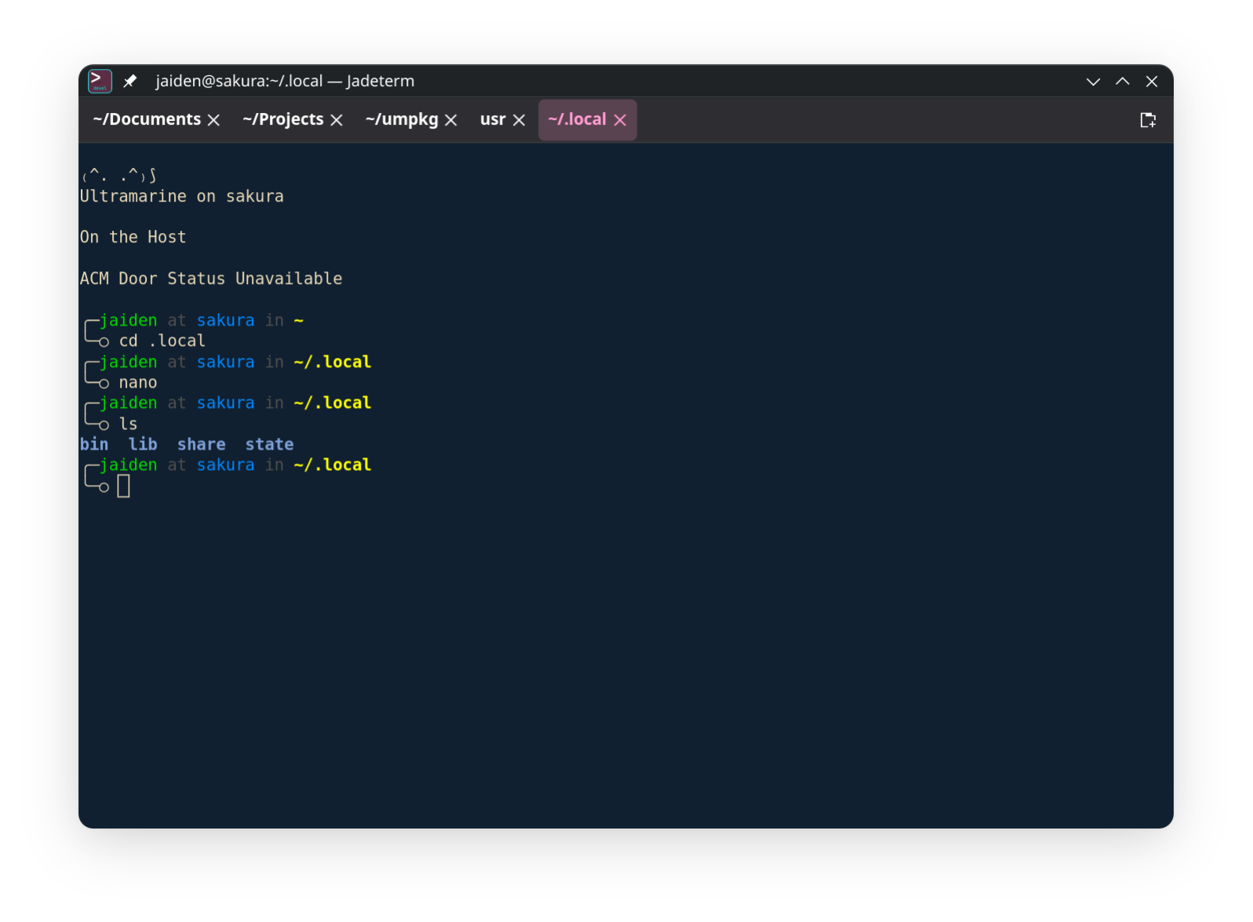Close the ~/Documents tab
1253x922 pixels.
click(x=213, y=120)
